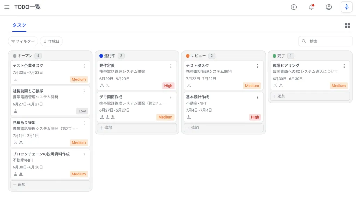The height and width of the screenshot is (200, 356).
Task: Click assignee icons on 現場ヒアリング card
Action: pos(278,86)
